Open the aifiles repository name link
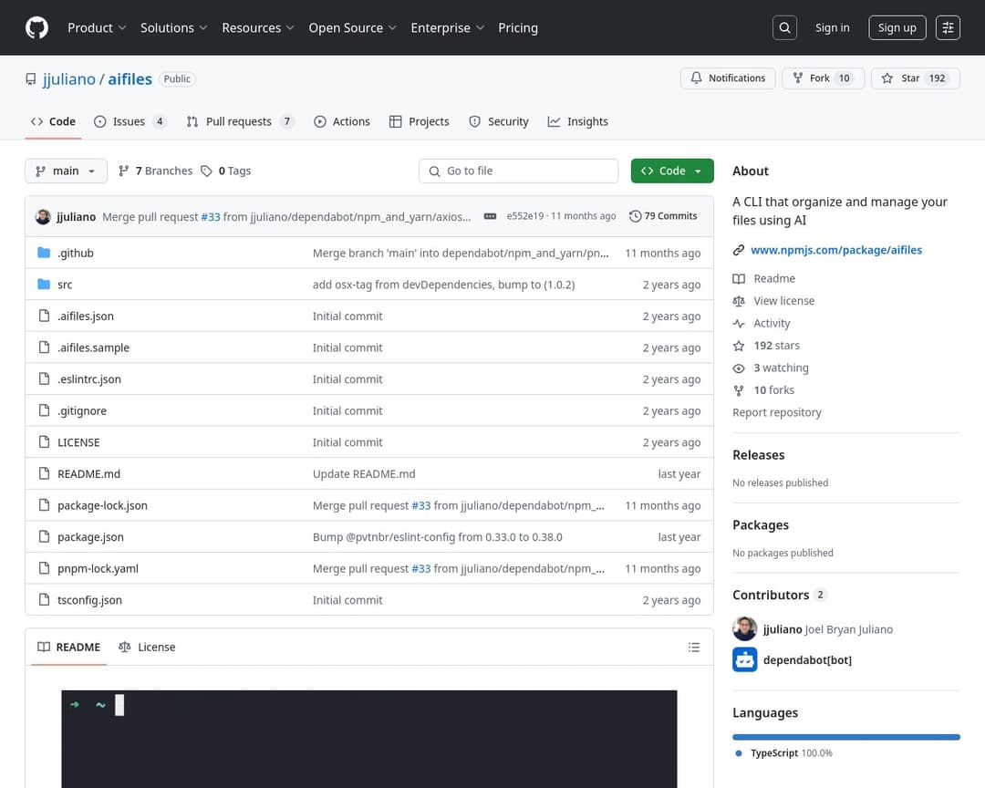 (130, 79)
